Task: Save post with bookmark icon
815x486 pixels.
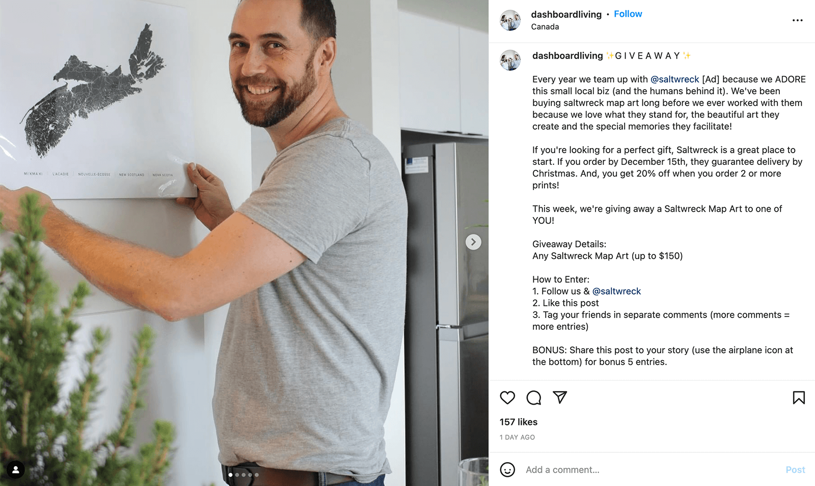Action: (x=799, y=397)
